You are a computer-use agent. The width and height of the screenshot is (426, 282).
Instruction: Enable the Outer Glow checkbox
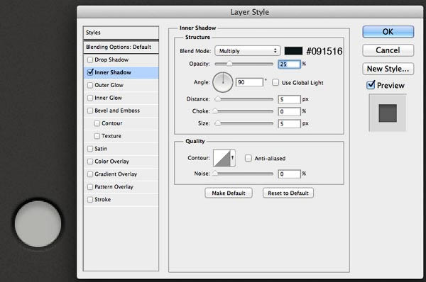tap(90, 85)
